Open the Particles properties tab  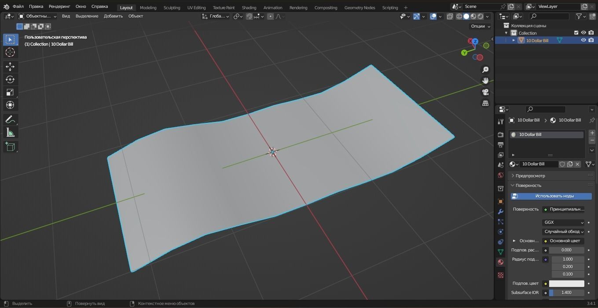[x=500, y=222]
